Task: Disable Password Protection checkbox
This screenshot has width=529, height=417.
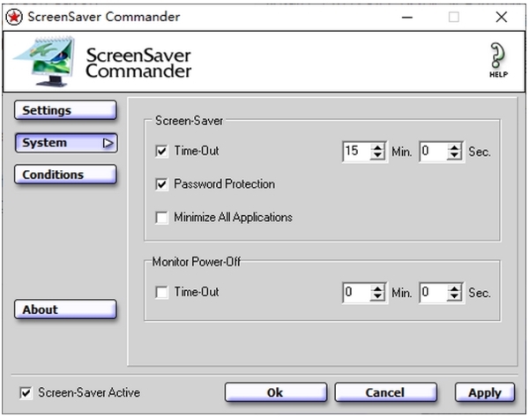Action: [x=161, y=184]
